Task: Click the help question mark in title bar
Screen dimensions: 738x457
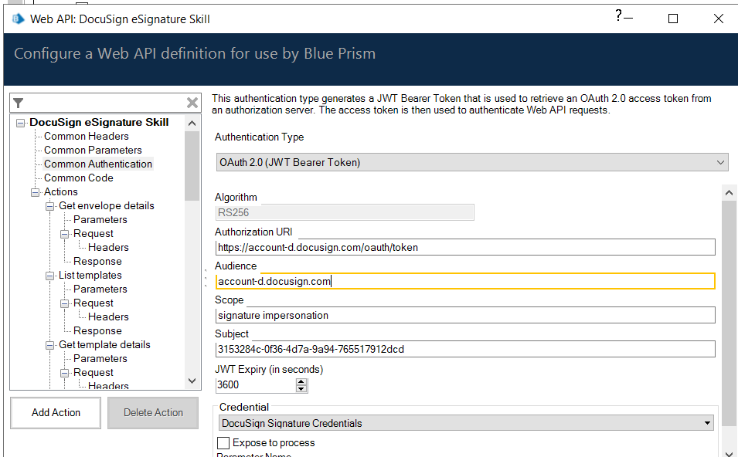Action: click(619, 16)
